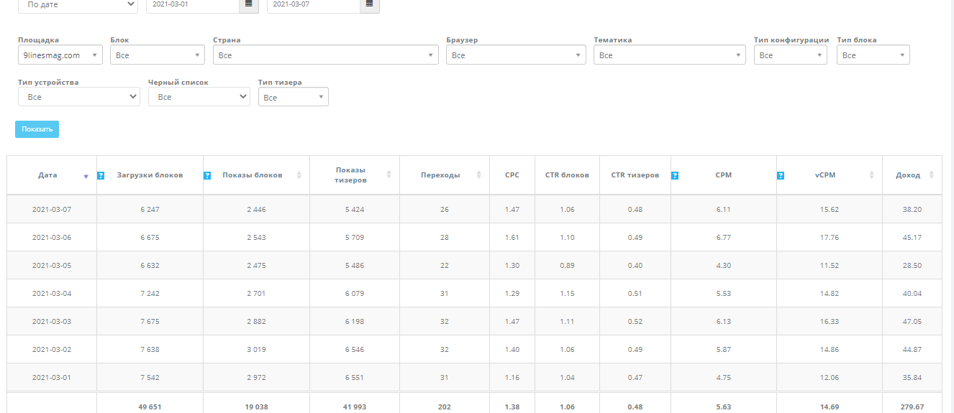Click block loads value 6 247
Viewport: 954px width, 413px height.
point(150,210)
